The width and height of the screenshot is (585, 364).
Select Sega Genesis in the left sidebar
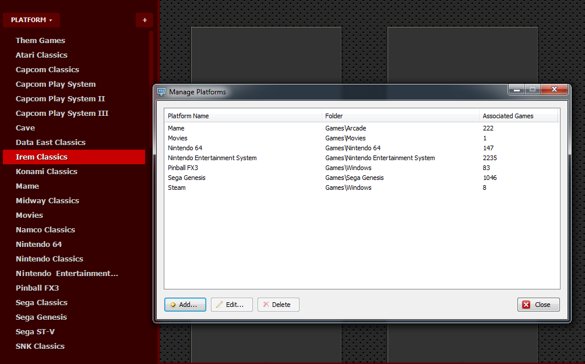pyautogui.click(x=41, y=317)
